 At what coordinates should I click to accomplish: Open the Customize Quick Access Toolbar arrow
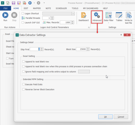click(44, 3)
